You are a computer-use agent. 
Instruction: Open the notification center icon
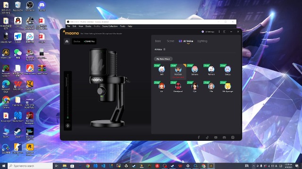coord(297,166)
